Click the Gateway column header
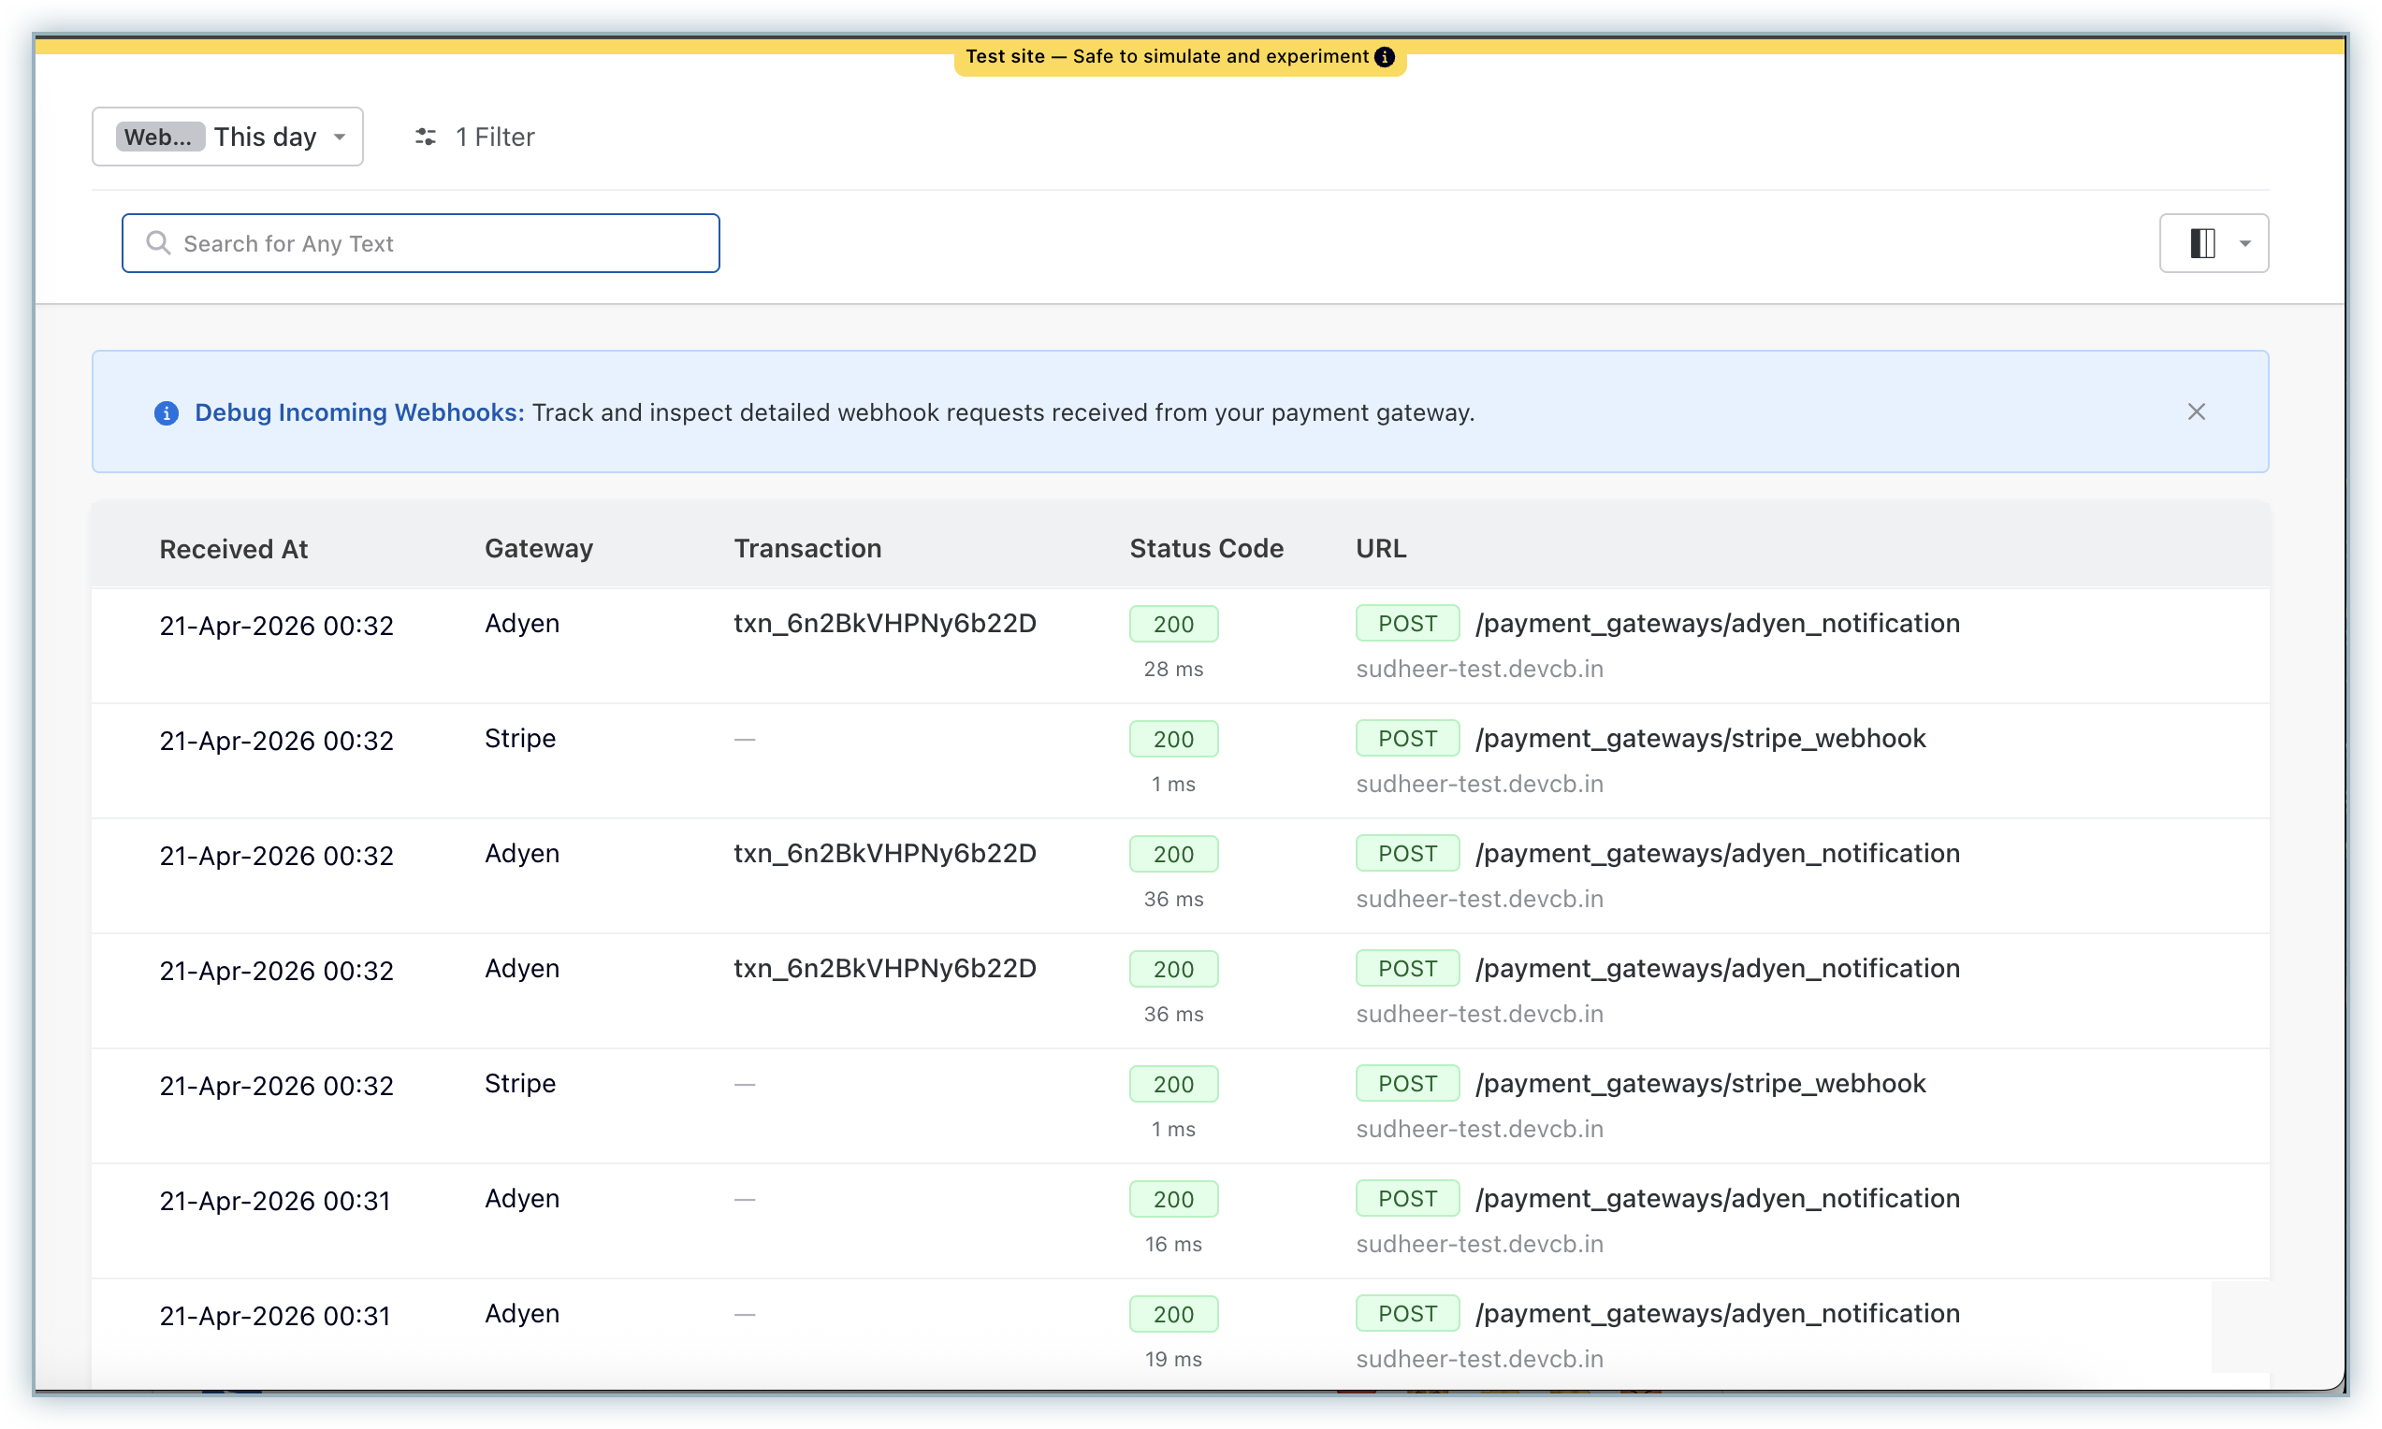 (x=537, y=548)
